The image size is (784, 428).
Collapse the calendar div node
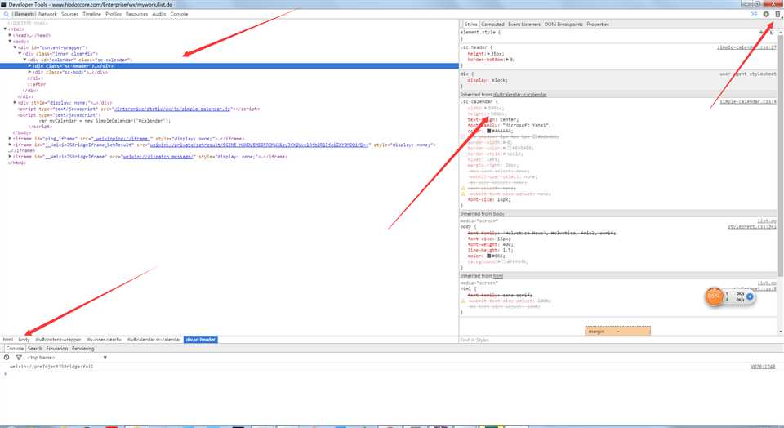[x=25, y=59]
